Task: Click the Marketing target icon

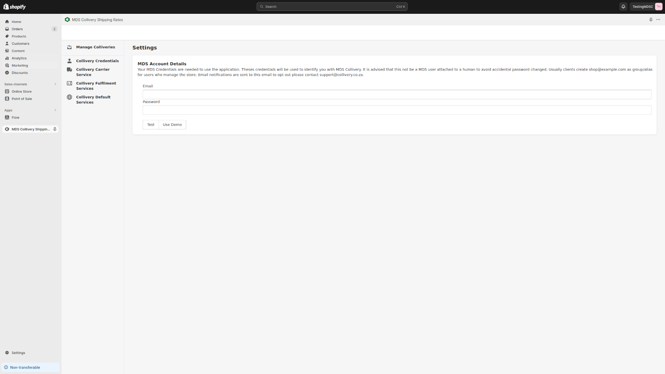Action: point(7,65)
